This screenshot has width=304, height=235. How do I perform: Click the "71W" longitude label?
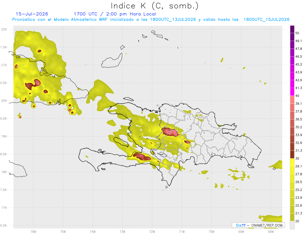pyautogui.click(x=182, y=231)
